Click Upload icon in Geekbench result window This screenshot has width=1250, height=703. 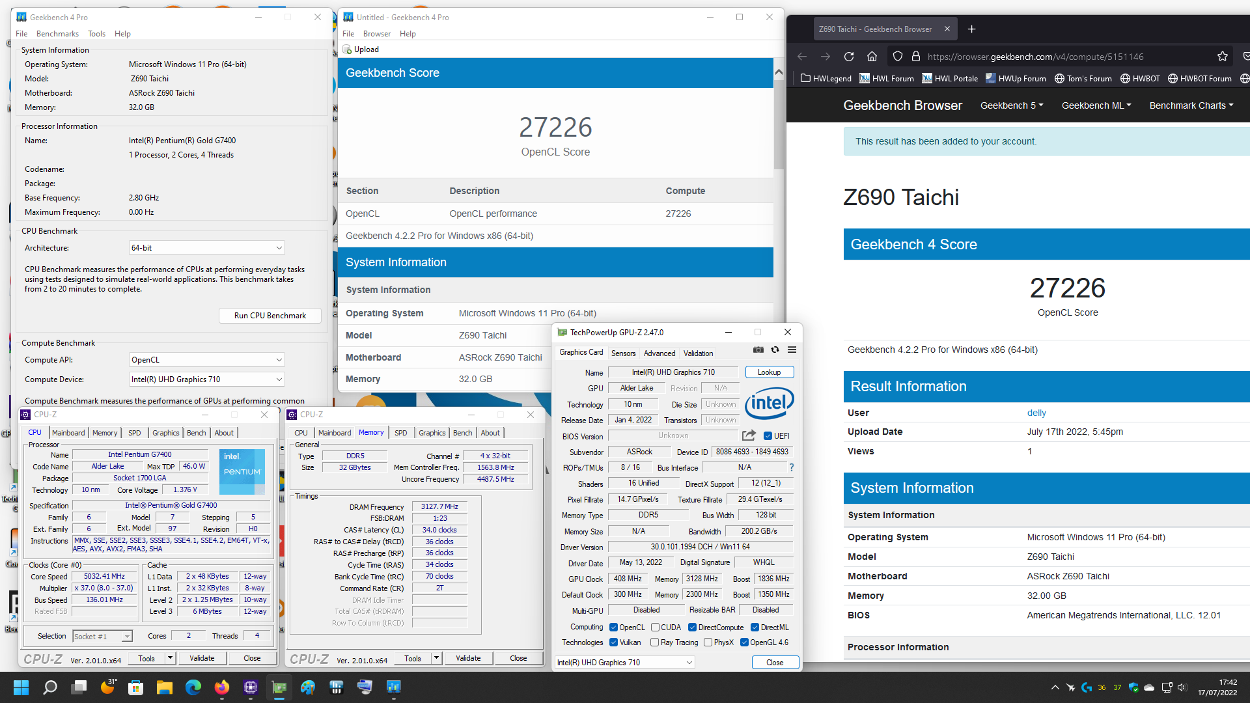[x=348, y=49]
